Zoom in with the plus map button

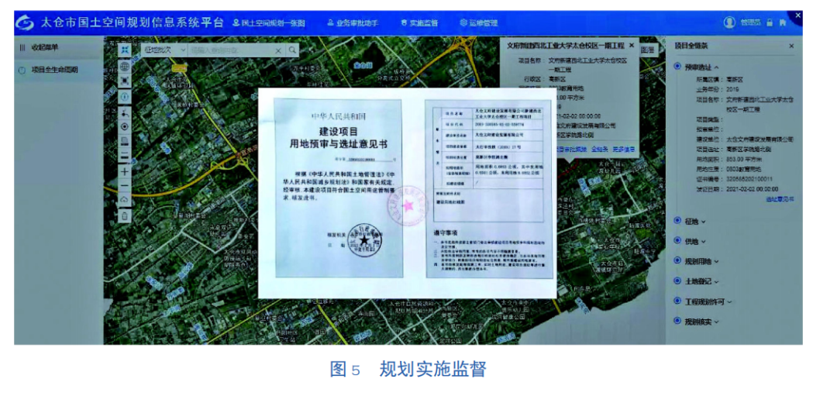point(124,171)
